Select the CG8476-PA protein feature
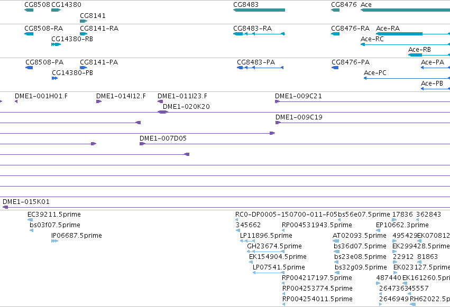Viewport: 450px width, 307px height. point(335,68)
